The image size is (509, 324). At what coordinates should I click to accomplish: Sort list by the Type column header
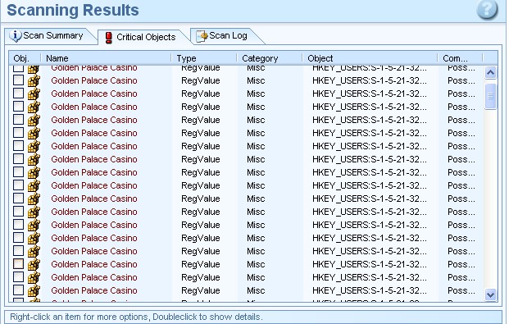204,58
